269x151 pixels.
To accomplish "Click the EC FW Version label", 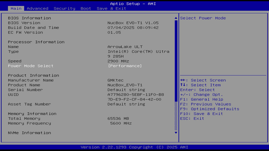I will pos(26,32).
